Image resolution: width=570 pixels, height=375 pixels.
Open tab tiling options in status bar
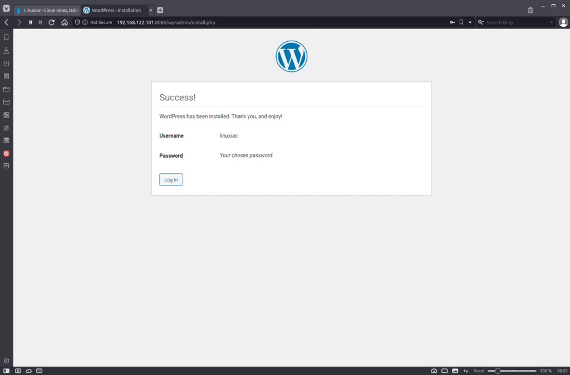(18, 371)
